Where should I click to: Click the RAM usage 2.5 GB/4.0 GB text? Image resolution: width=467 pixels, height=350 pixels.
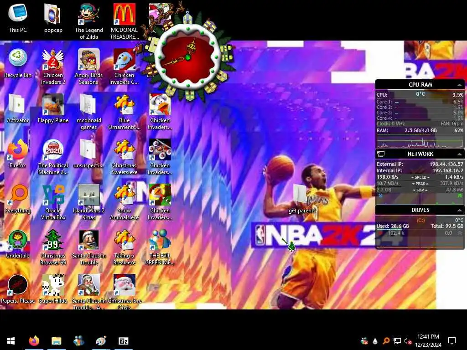[x=420, y=130]
